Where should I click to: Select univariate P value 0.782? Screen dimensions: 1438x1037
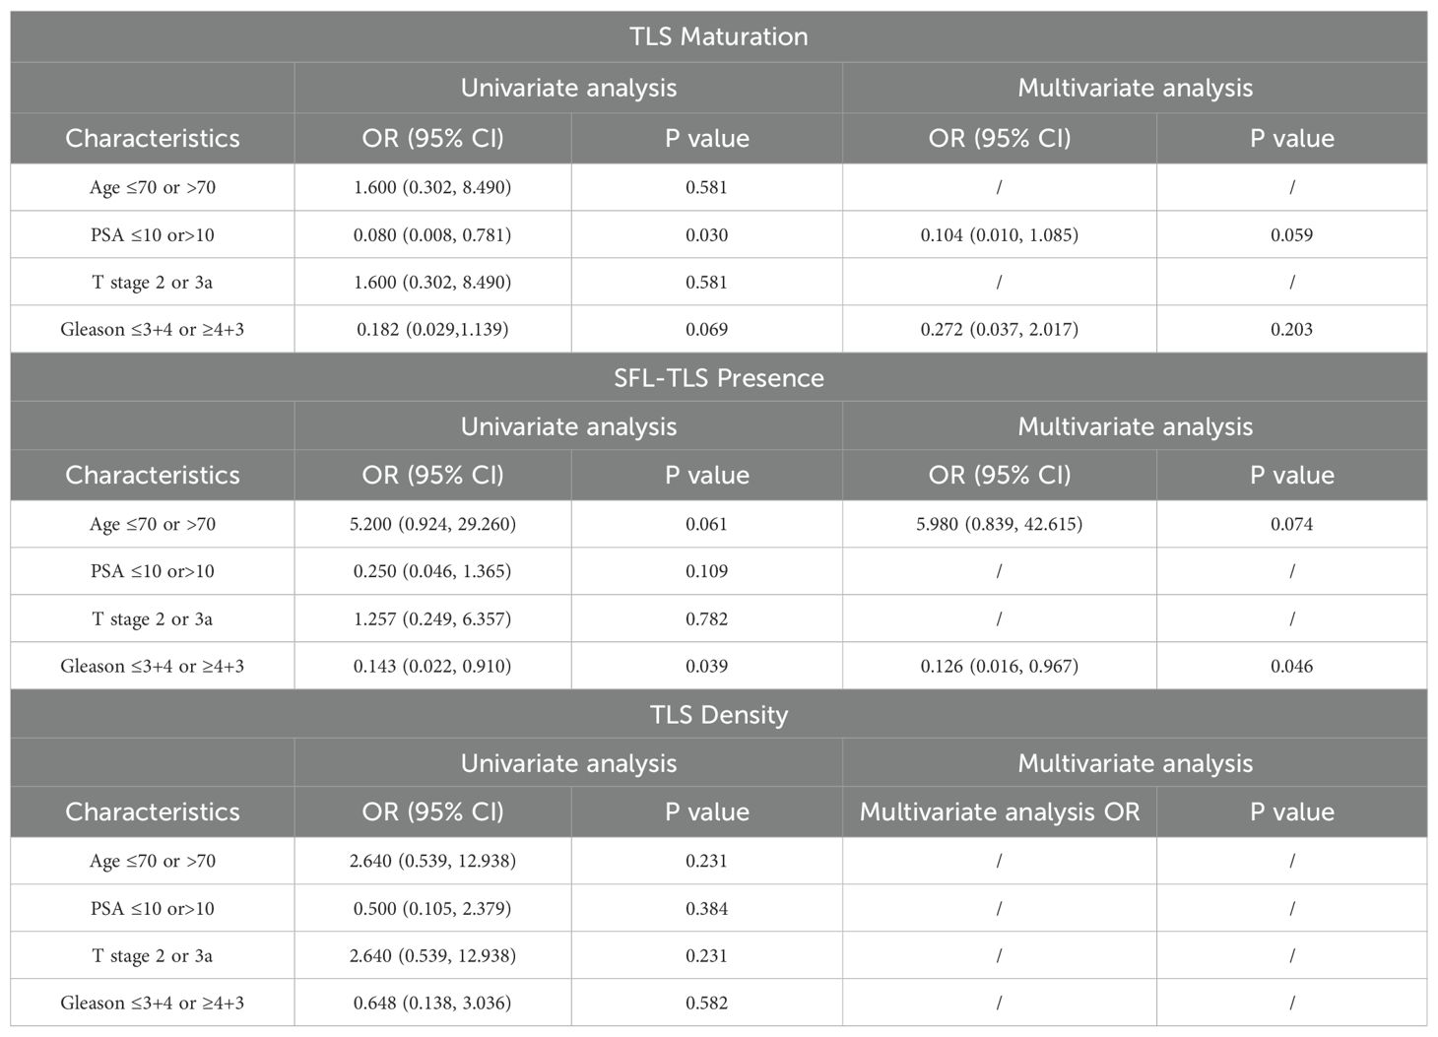706,618
